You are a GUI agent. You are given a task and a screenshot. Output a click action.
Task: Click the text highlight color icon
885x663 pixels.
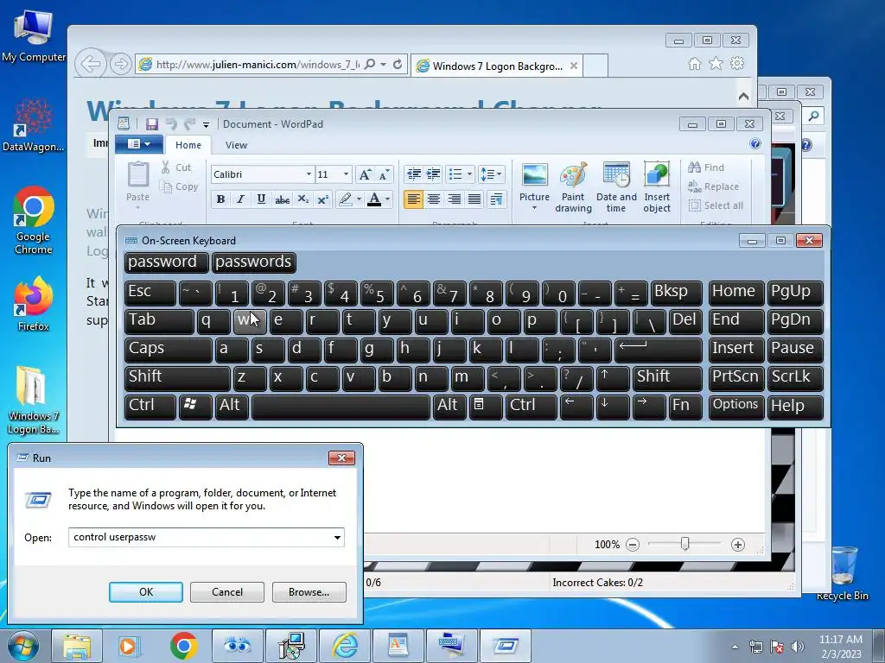tap(345, 199)
